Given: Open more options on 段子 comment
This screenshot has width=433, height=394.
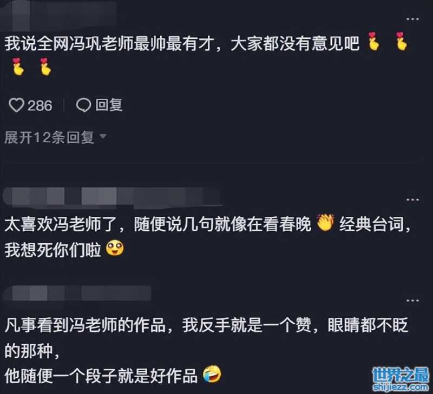Looking at the screenshot, I should coord(412,300).
